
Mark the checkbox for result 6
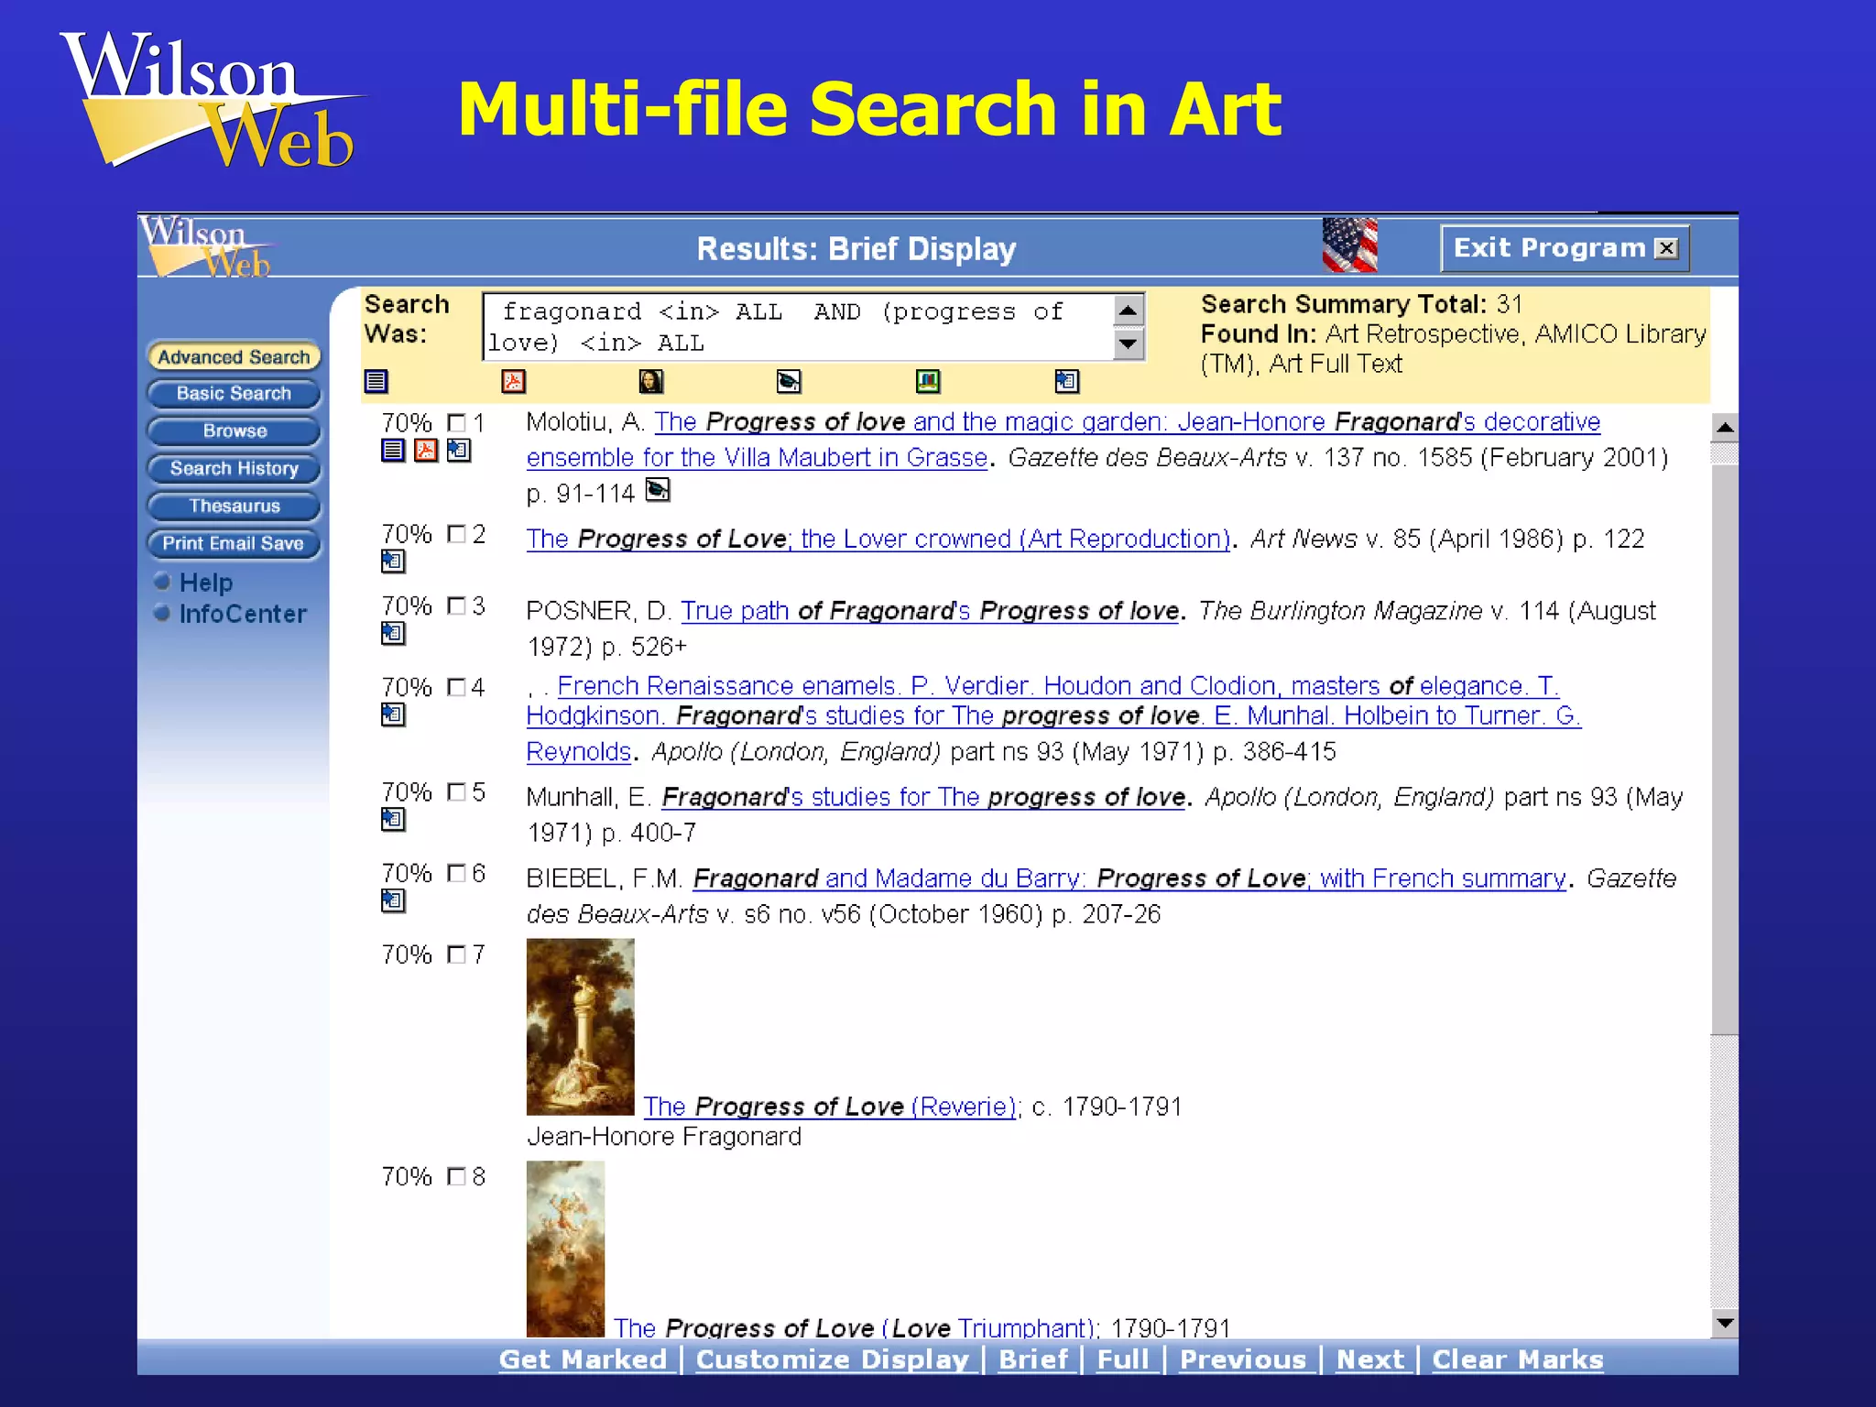click(x=456, y=874)
